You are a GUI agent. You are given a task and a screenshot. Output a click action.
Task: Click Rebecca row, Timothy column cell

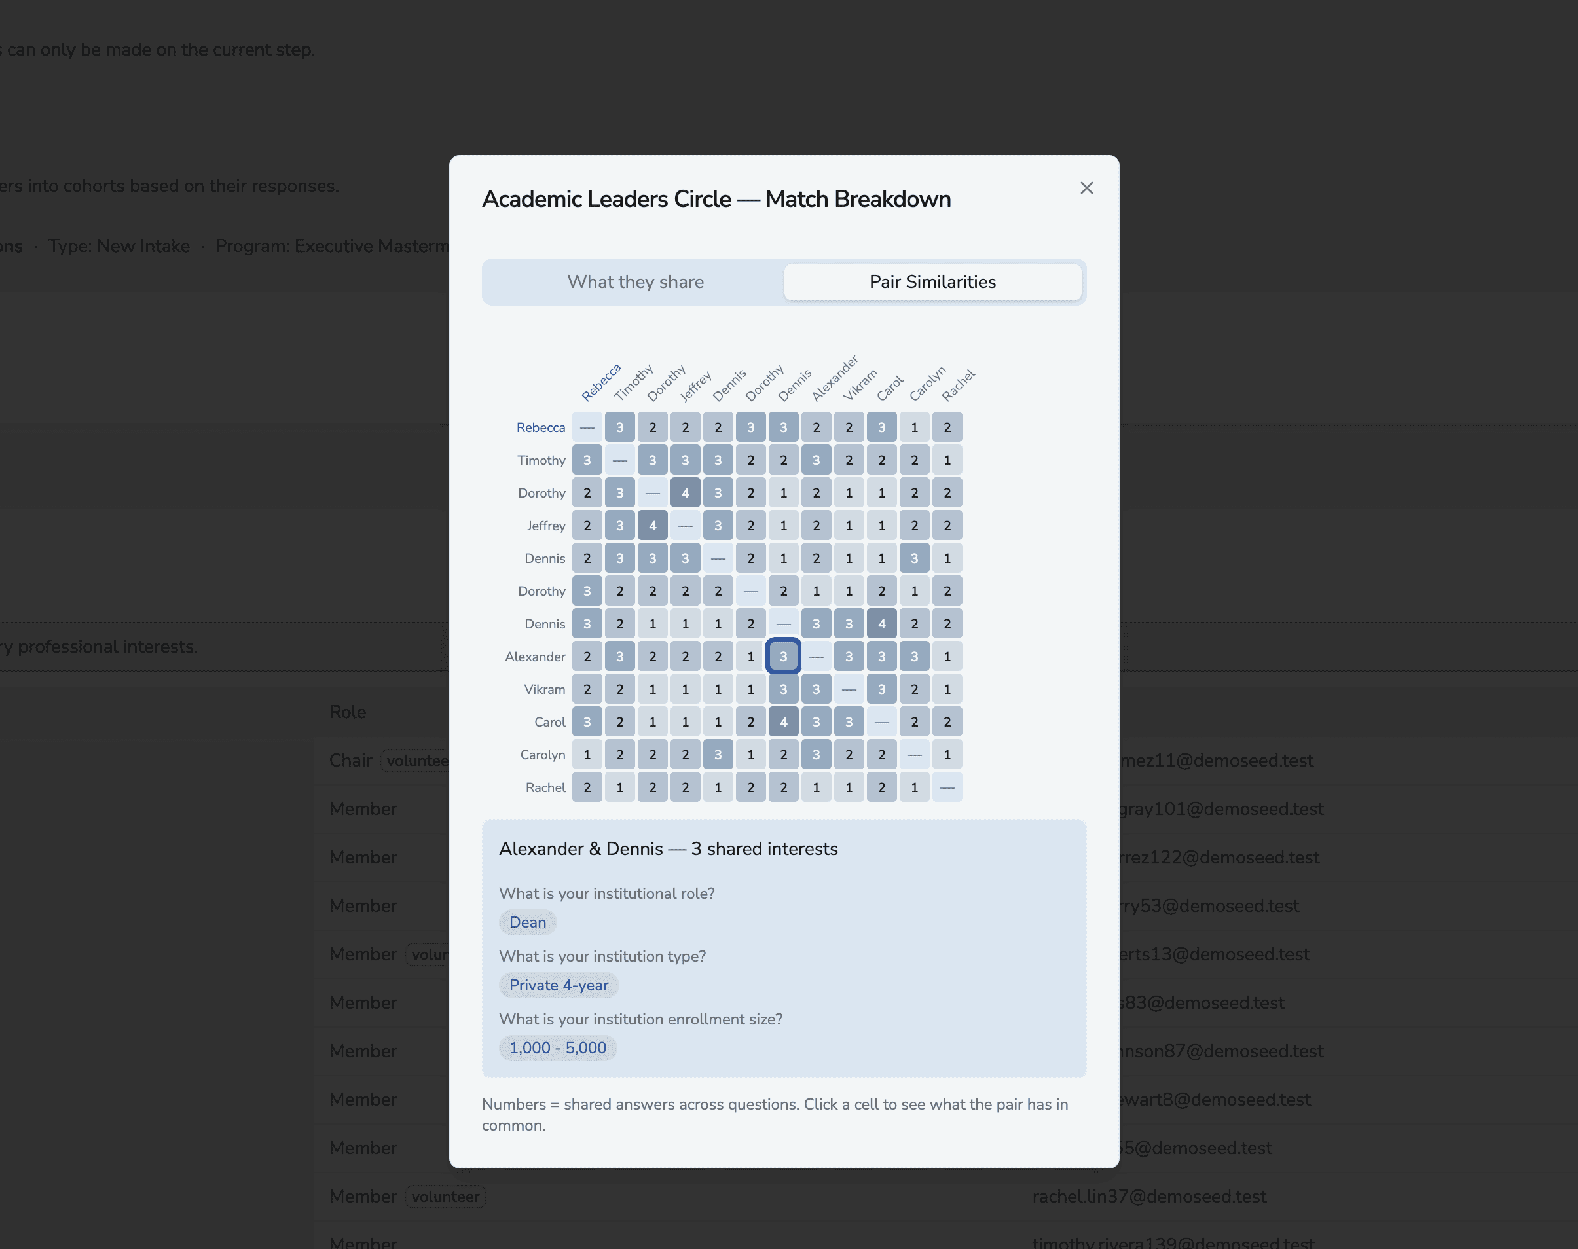click(619, 428)
